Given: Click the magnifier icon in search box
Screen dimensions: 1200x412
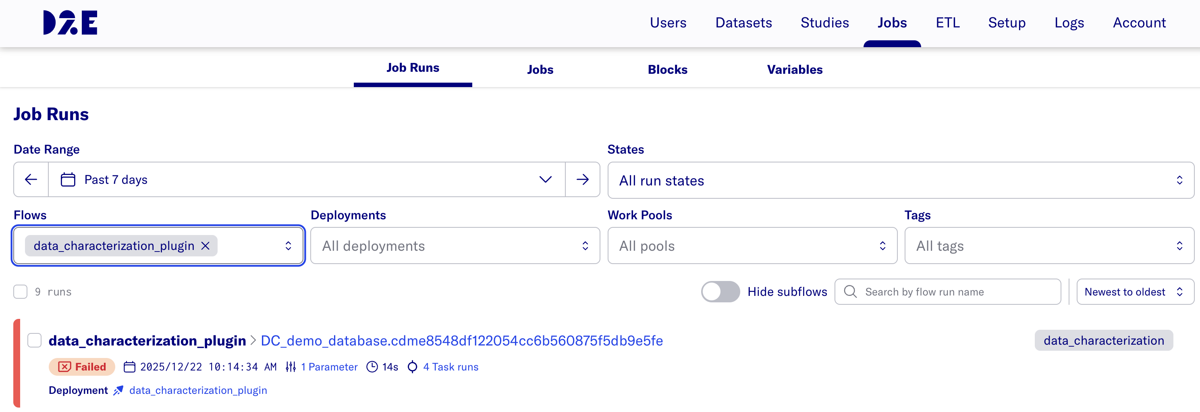Looking at the screenshot, I should (850, 292).
